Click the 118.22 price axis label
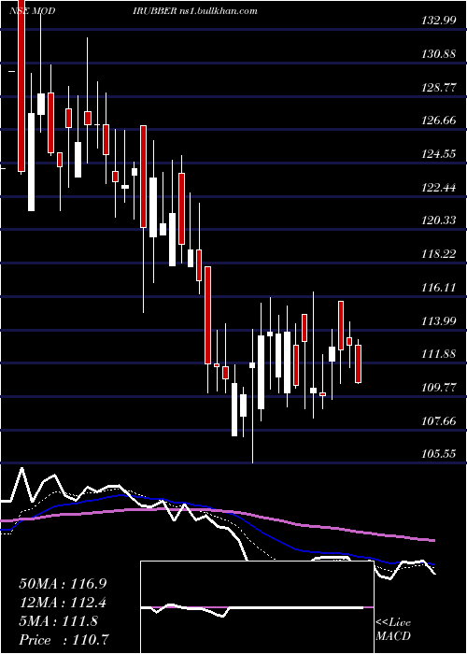467x654 pixels. click(439, 253)
